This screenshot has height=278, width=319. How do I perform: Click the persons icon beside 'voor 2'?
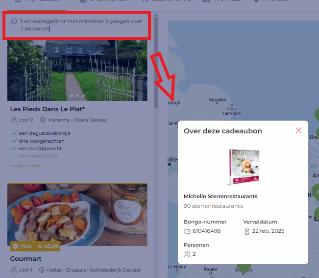click(x=14, y=120)
